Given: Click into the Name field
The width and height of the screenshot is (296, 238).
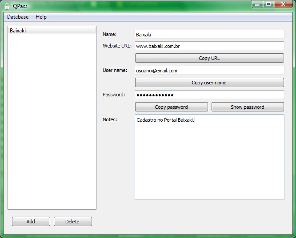Looking at the screenshot, I should coord(209,34).
